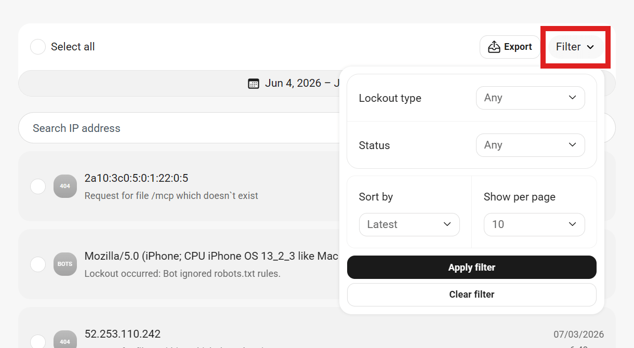Click the BOTS badge beside the Mozilla/5.0 entry
Viewport: 634px width, 348px height.
[65, 264]
